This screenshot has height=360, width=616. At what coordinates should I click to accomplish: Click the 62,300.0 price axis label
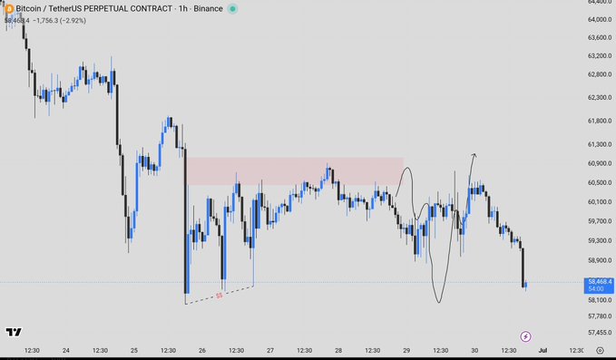600,97
